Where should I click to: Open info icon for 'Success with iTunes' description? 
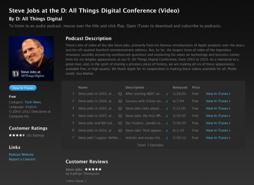pos(167,102)
